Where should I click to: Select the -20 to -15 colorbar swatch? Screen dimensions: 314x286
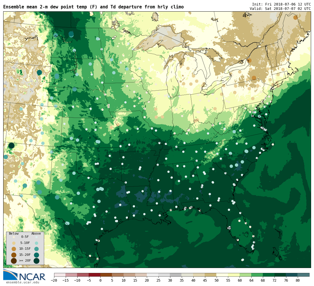click(60, 275)
